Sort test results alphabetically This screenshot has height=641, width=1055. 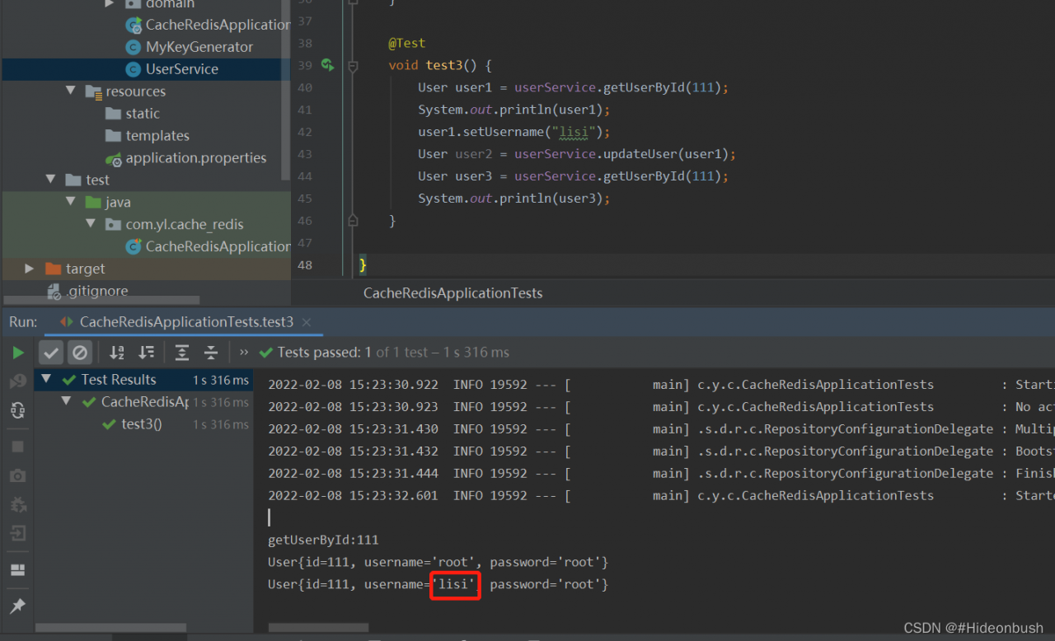coord(117,353)
